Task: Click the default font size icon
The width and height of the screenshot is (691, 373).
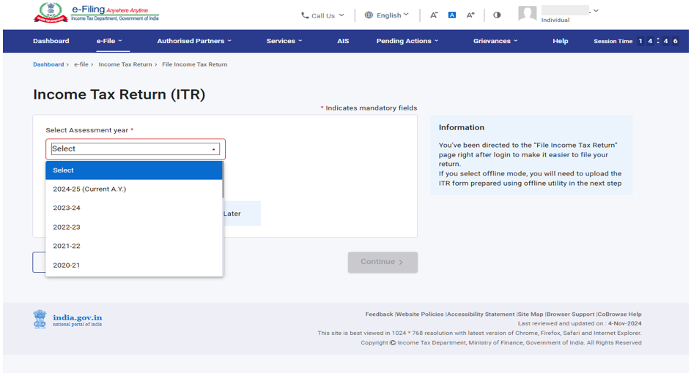Action: pyautogui.click(x=452, y=15)
